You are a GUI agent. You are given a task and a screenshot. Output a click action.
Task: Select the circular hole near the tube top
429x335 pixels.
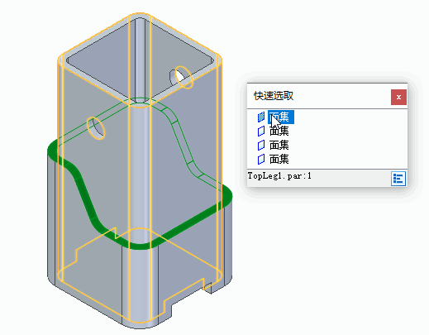click(x=181, y=77)
